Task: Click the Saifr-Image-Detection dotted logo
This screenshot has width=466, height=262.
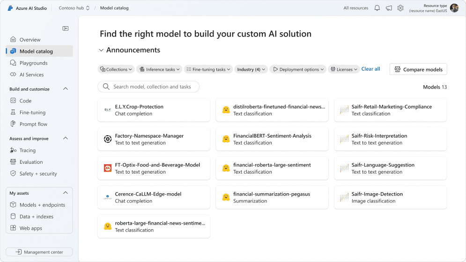Action: click(x=344, y=197)
